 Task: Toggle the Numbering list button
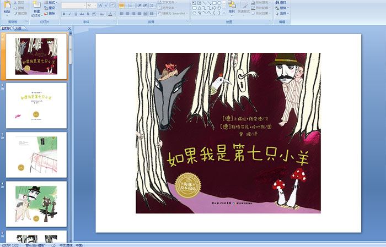coord(130,6)
